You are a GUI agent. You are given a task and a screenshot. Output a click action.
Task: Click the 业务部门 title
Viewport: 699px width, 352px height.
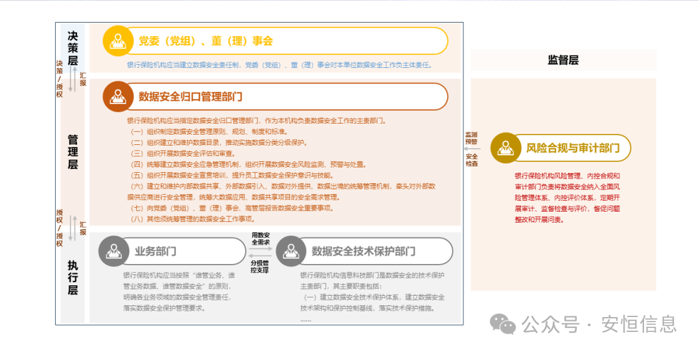click(155, 251)
